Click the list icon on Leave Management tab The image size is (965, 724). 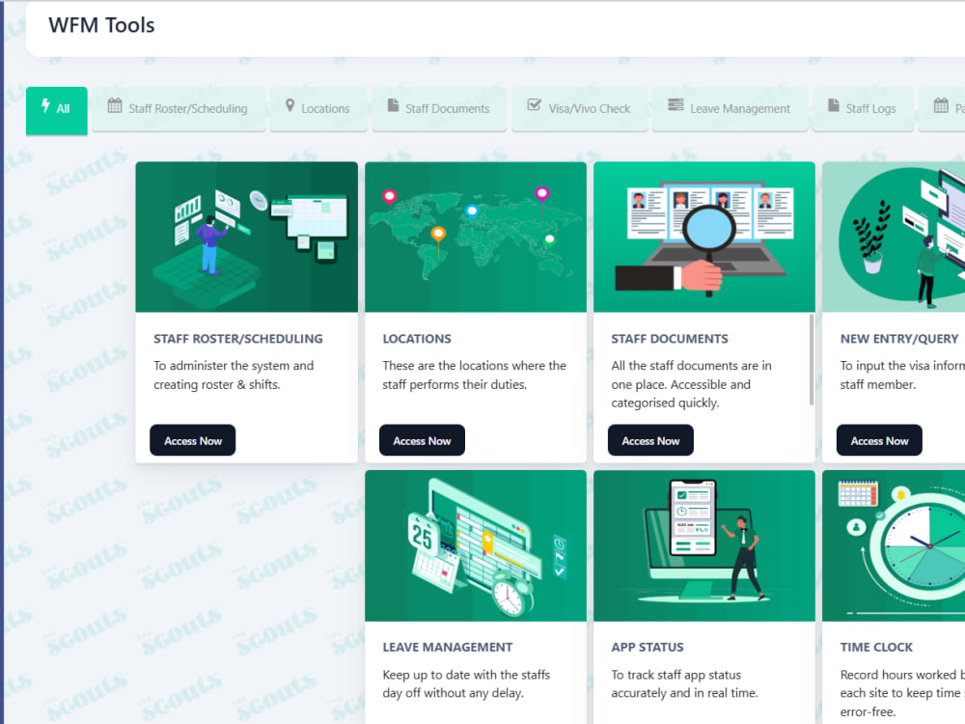point(675,105)
